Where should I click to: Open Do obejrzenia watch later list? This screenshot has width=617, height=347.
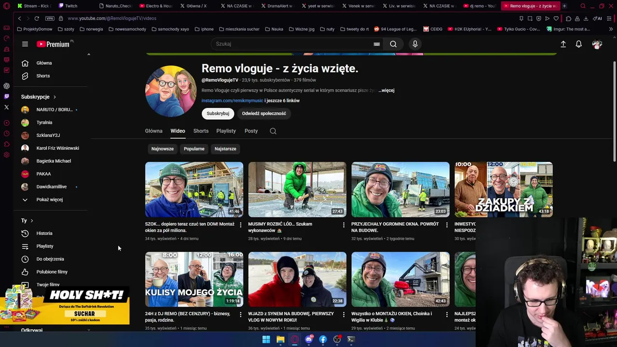(51, 259)
